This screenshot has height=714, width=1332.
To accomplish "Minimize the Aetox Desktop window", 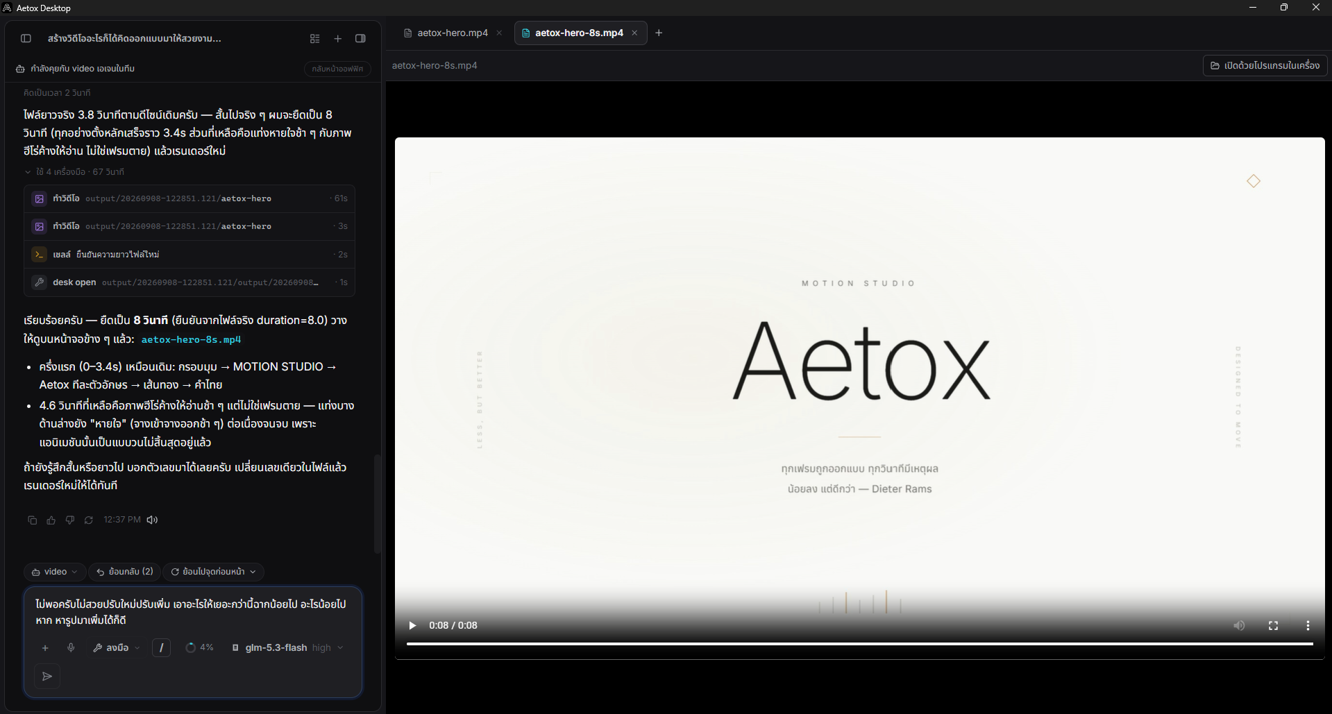I will (x=1253, y=8).
